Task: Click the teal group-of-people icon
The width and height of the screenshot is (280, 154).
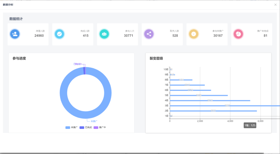Action: (x=104, y=34)
